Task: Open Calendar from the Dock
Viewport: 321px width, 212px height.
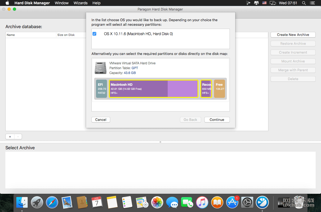Action: click(97, 202)
